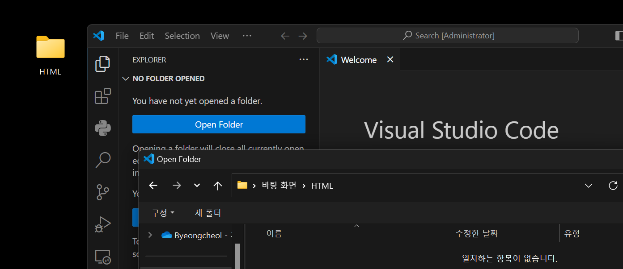
Task: Open the Python view in the activity bar
Action: tap(103, 128)
